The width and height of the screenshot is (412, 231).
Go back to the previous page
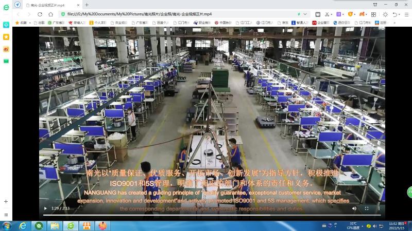tap(18, 14)
